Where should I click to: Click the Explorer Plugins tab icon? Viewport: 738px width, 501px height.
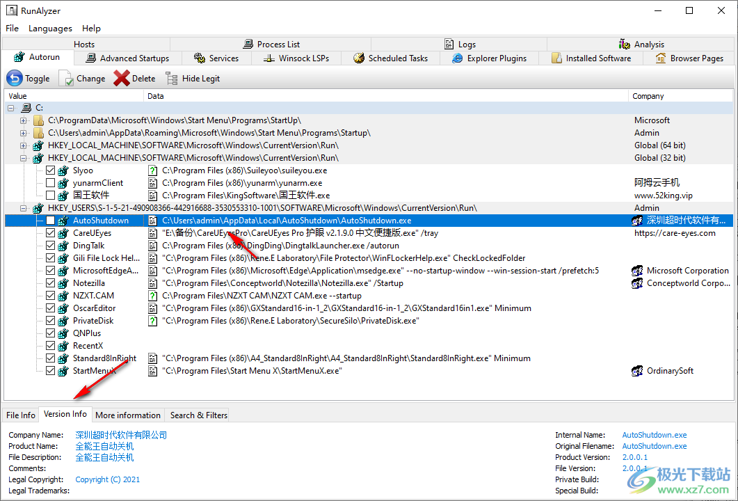pos(458,58)
